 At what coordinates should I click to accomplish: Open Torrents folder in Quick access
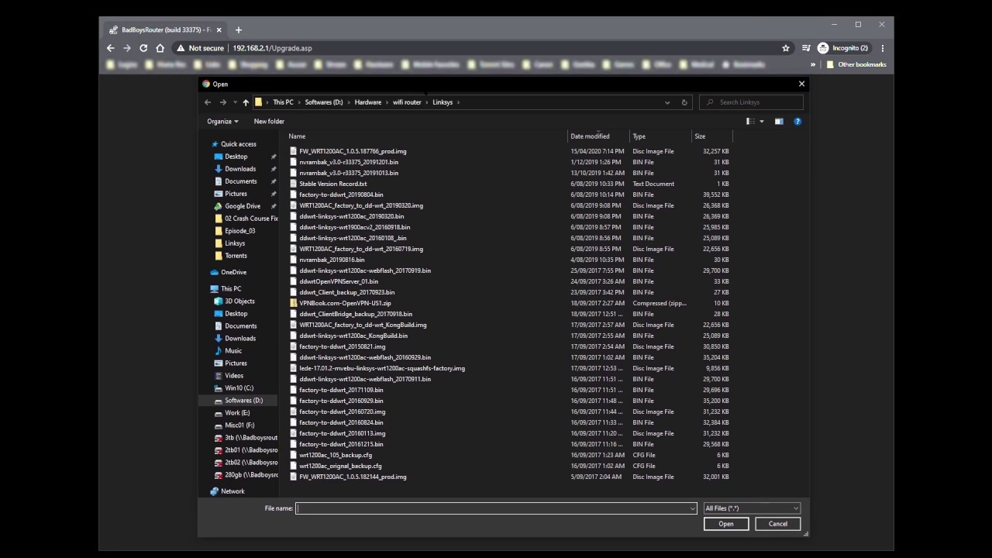(x=236, y=256)
